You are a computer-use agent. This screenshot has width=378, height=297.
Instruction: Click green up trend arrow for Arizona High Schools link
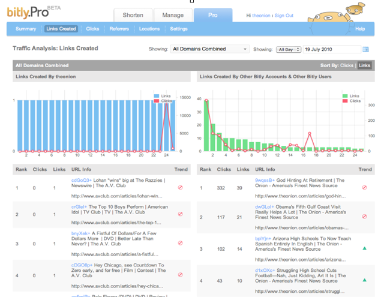click(364, 248)
